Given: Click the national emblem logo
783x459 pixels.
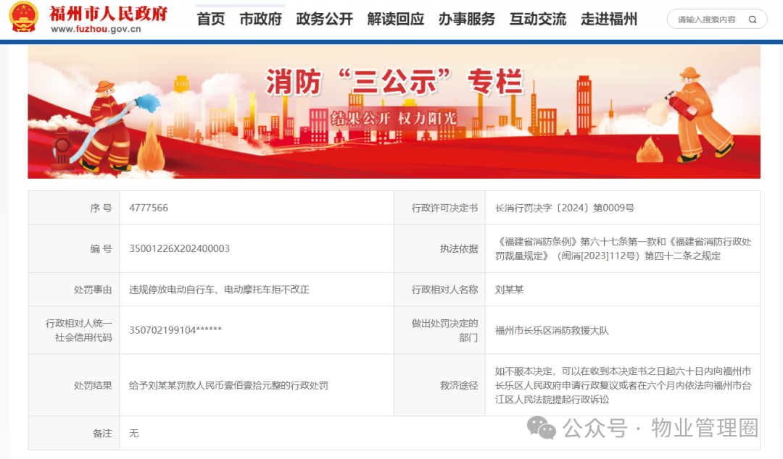Looking at the screenshot, I should [x=24, y=17].
